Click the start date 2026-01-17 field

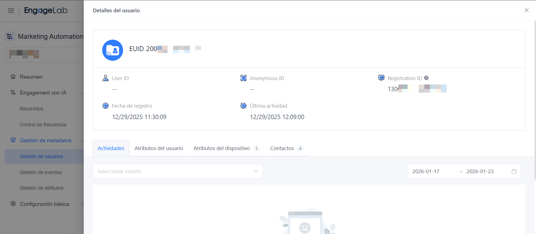click(426, 171)
